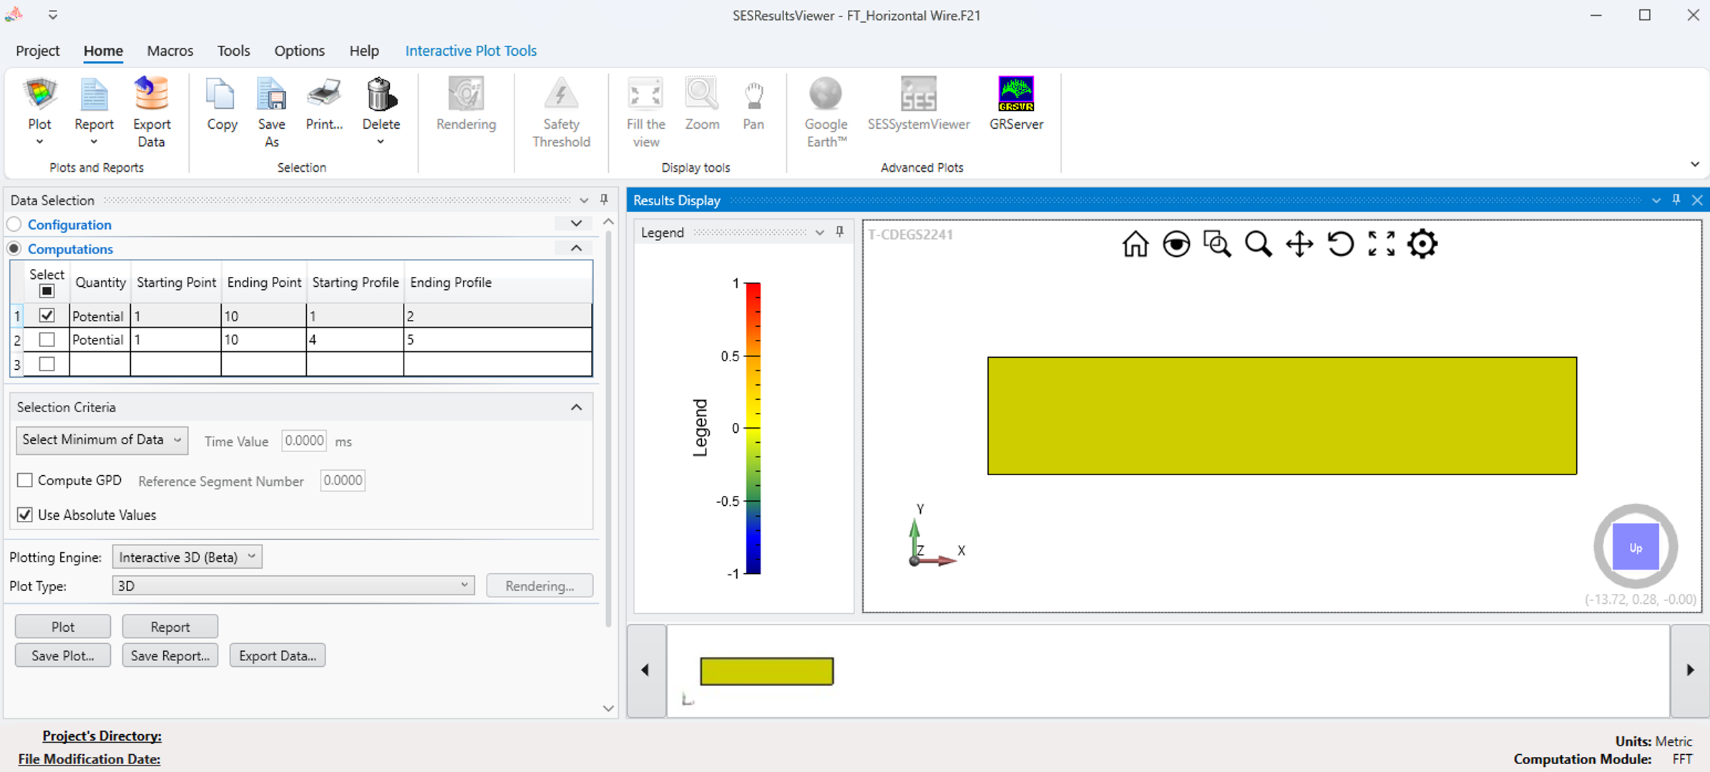The height and width of the screenshot is (772, 1710).
Task: Open GRServer advanced plot
Action: pos(1016,104)
